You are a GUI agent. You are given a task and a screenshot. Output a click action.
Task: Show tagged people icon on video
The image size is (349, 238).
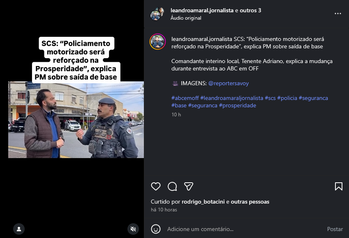pos(19,229)
